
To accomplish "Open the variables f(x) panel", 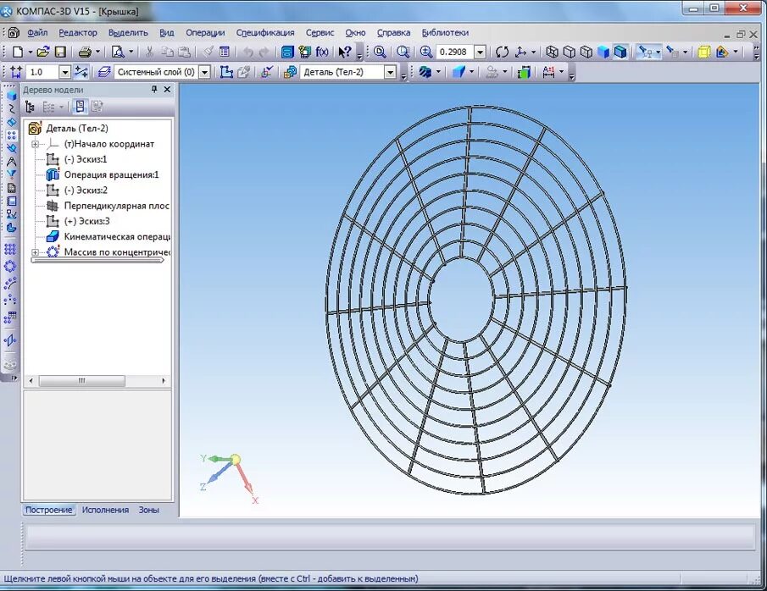I will [x=322, y=52].
